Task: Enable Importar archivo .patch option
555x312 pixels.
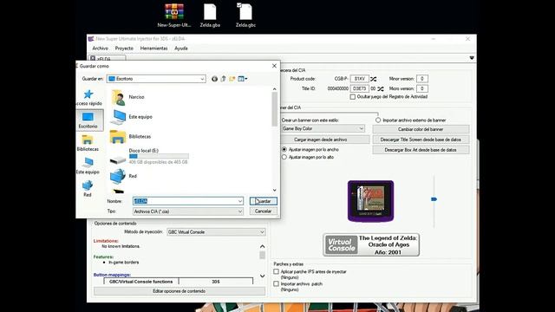Action: click(276, 283)
